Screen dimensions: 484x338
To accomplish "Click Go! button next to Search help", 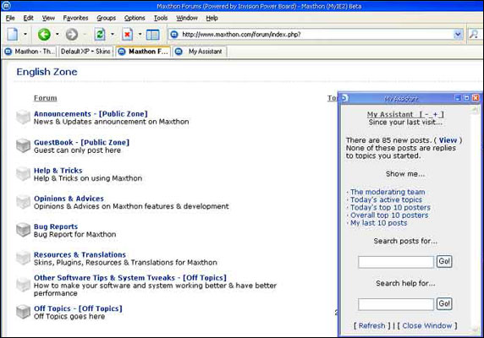I will point(444,304).
